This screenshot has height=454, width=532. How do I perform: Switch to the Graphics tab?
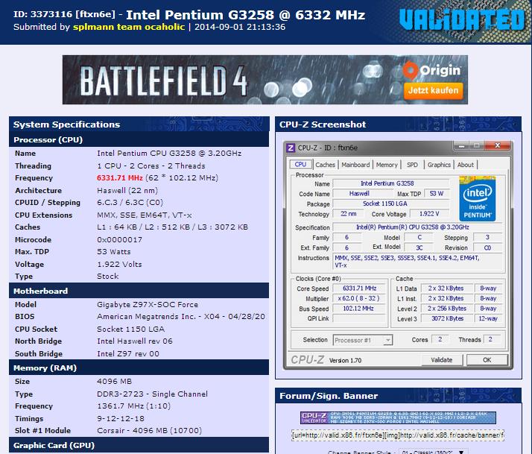[439, 165]
